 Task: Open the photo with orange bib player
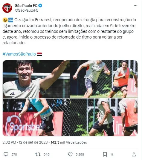pos(104,79)
